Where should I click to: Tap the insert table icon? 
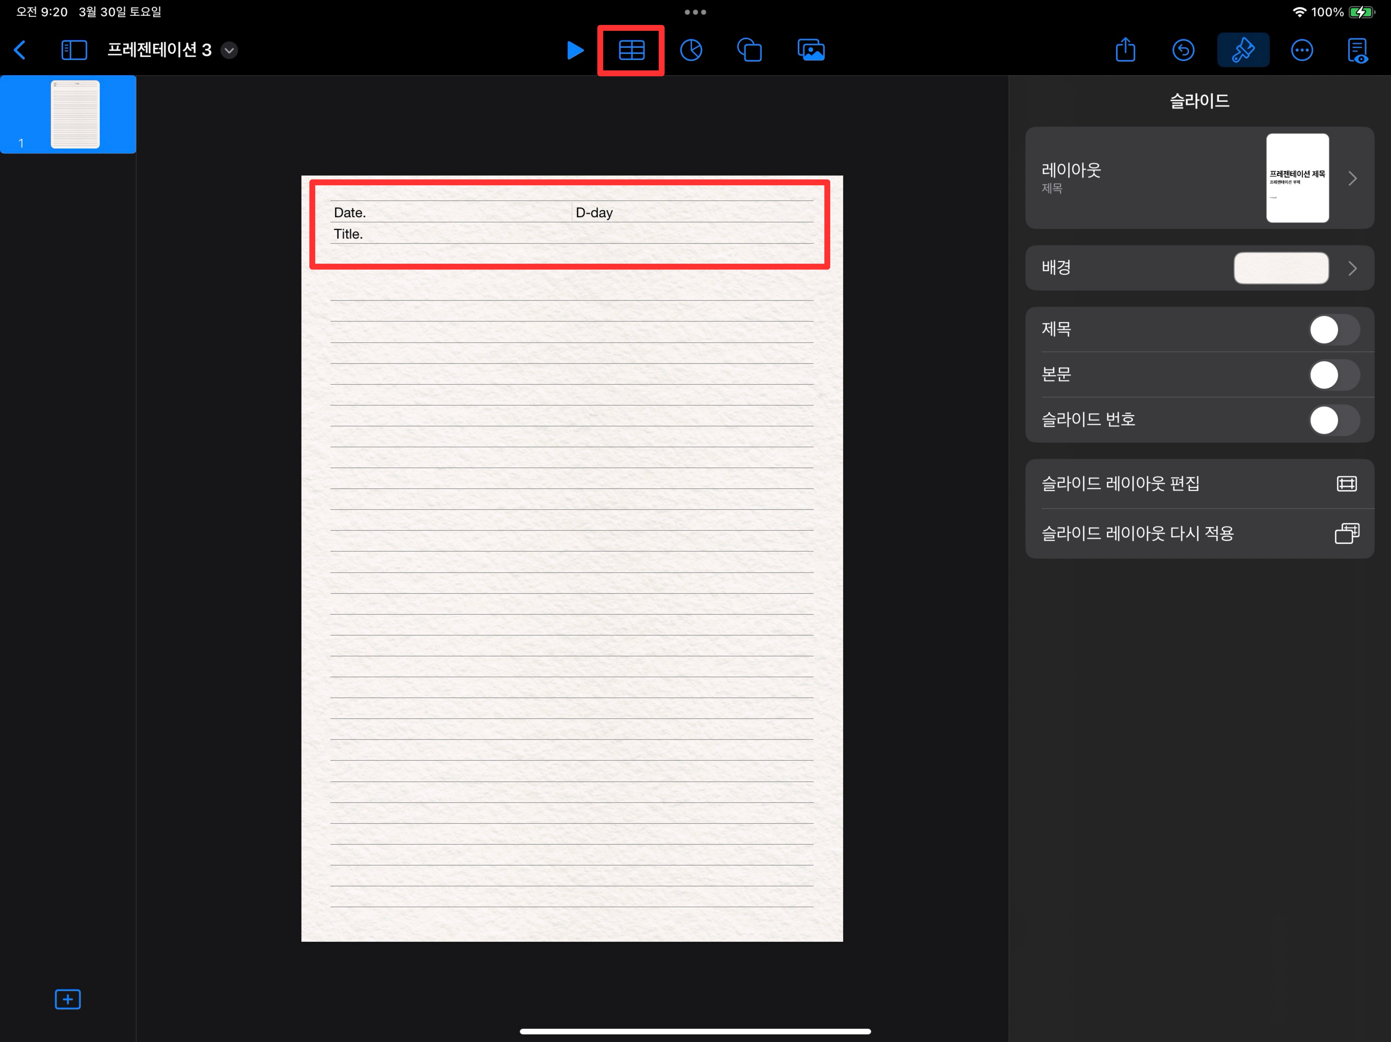tap(631, 50)
